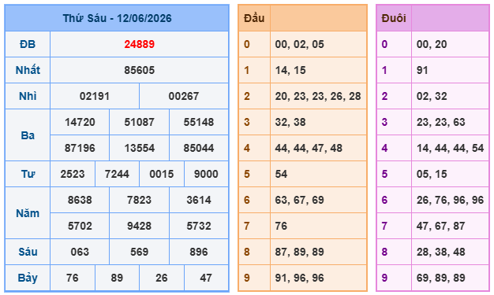This screenshot has width=494, height=295.
Task: Select second prize number 02191
Action: pos(95,96)
